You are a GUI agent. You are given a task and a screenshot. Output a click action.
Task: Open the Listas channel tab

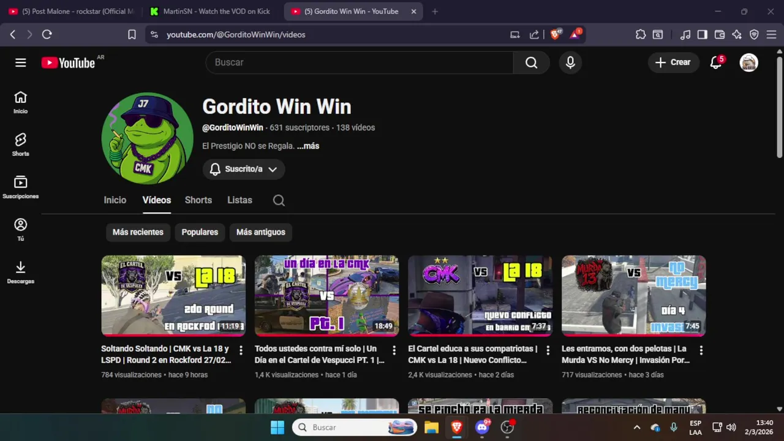[x=239, y=200]
